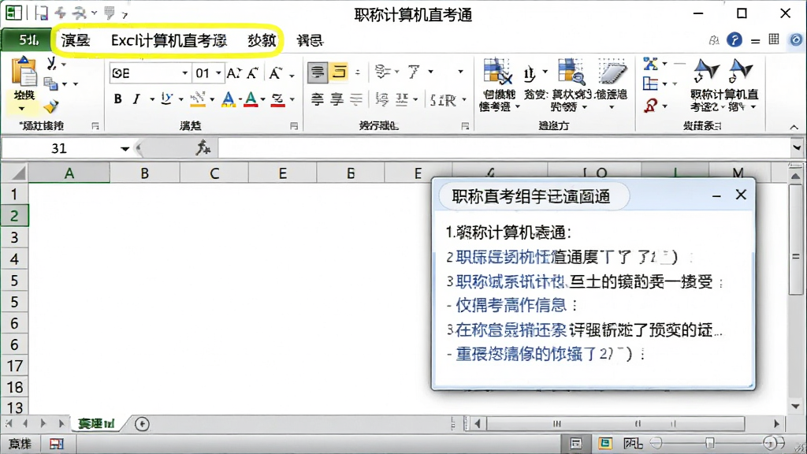The height and width of the screenshot is (454, 807).
Task: Toggle the highlighted middle align button
Action: [339, 72]
